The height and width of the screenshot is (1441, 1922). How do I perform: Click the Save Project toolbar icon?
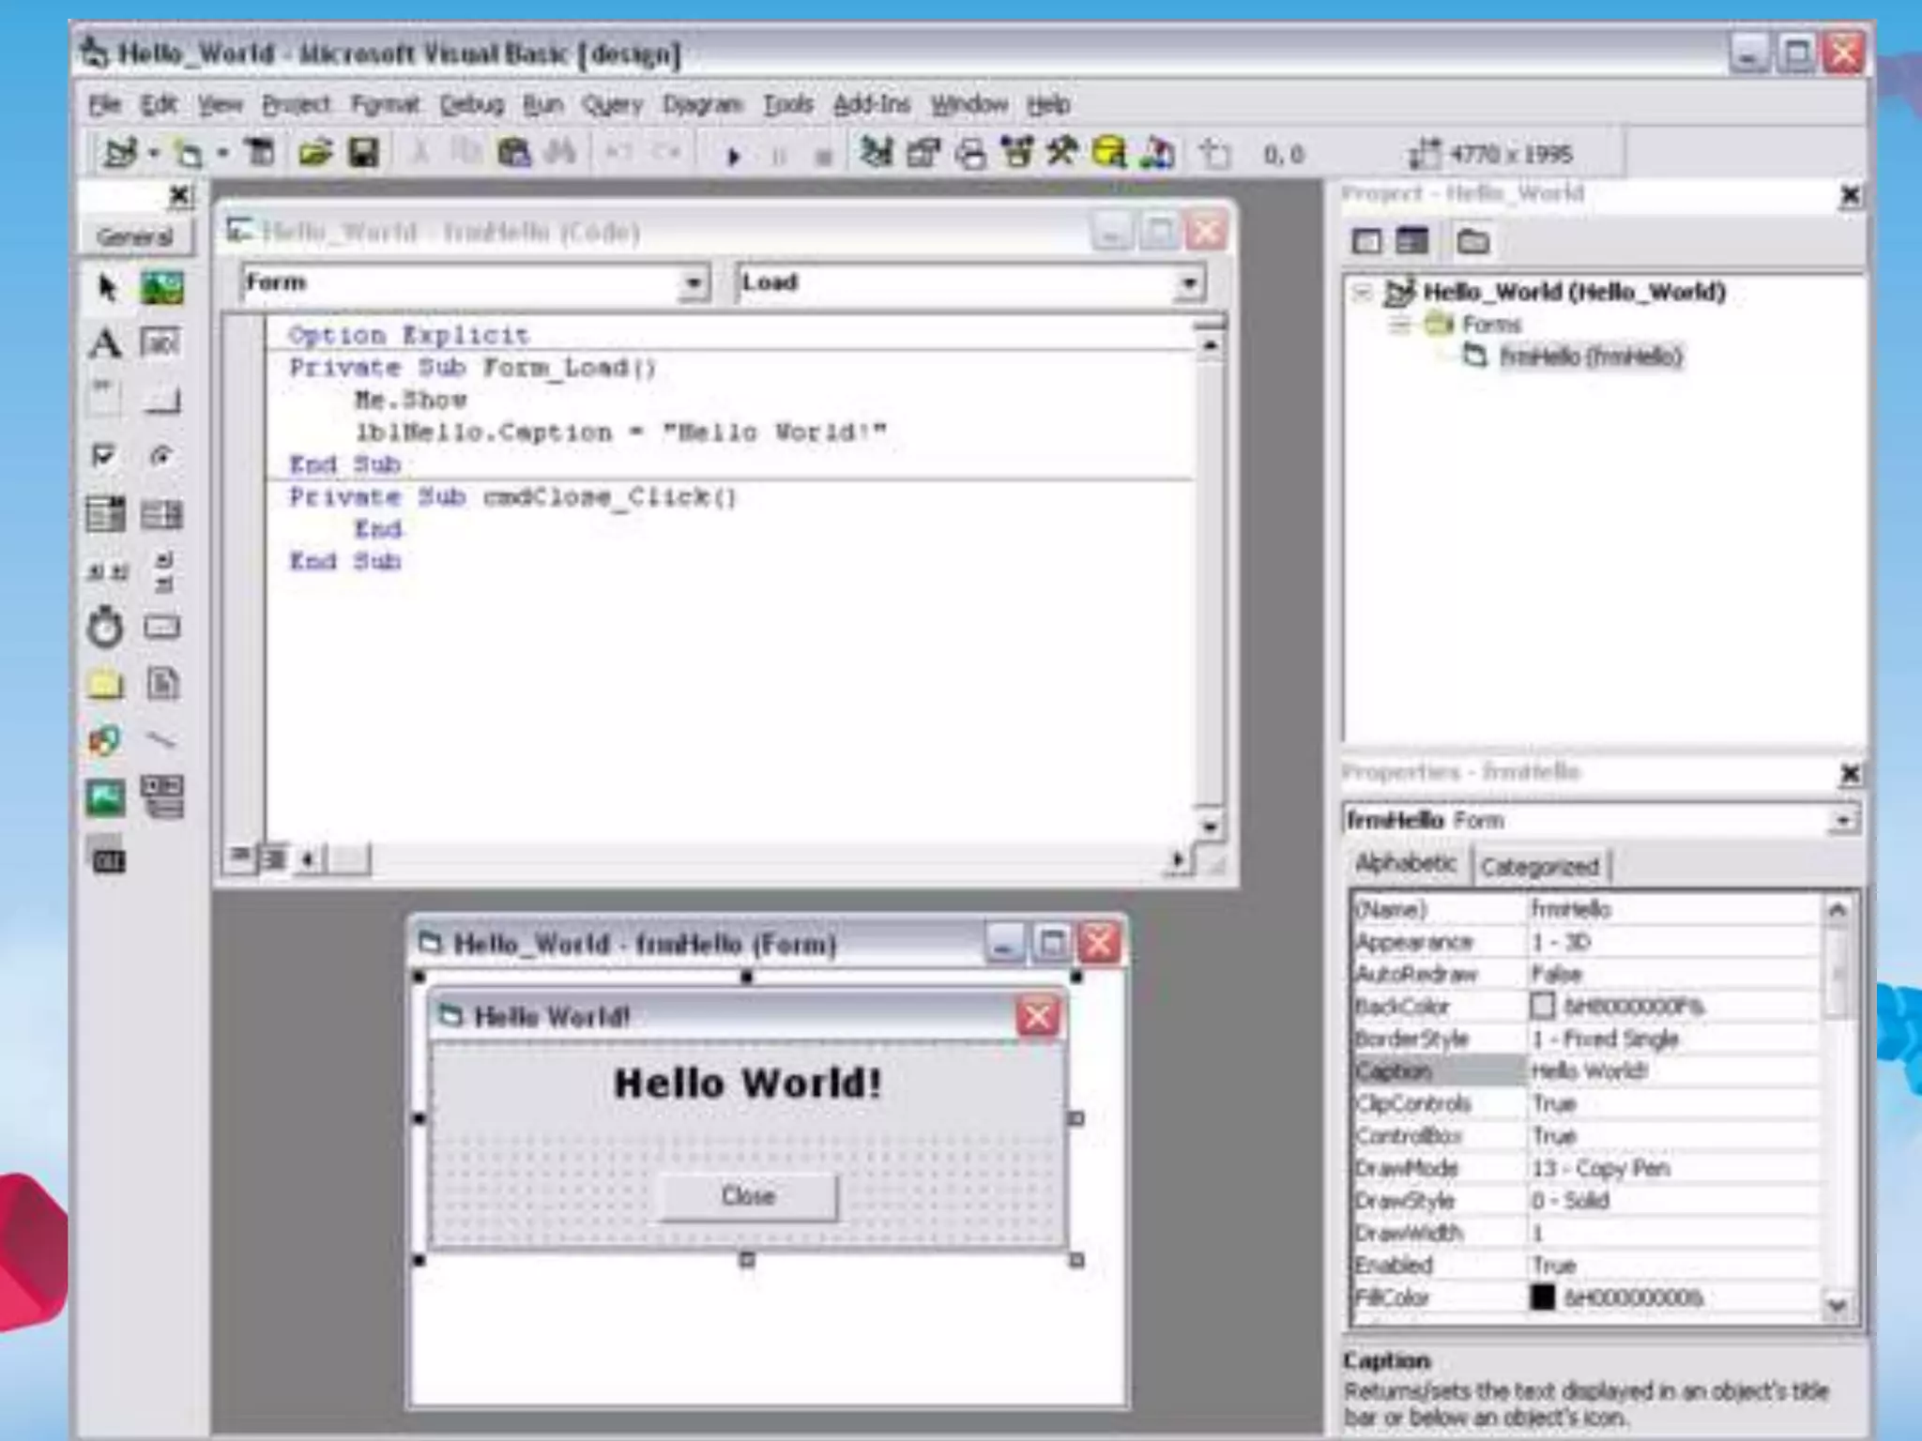(364, 153)
